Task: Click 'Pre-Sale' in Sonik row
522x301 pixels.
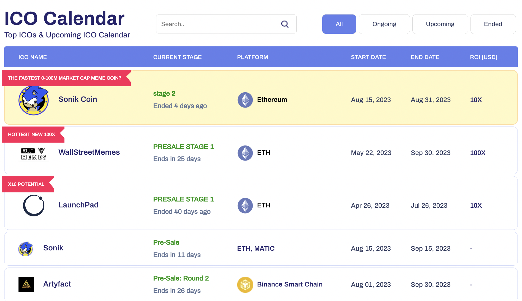Action: [x=166, y=242]
